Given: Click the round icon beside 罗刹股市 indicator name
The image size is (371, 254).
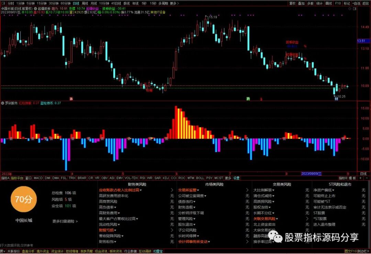Looking at the screenshot, I should pyautogui.click(x=3, y=103).
